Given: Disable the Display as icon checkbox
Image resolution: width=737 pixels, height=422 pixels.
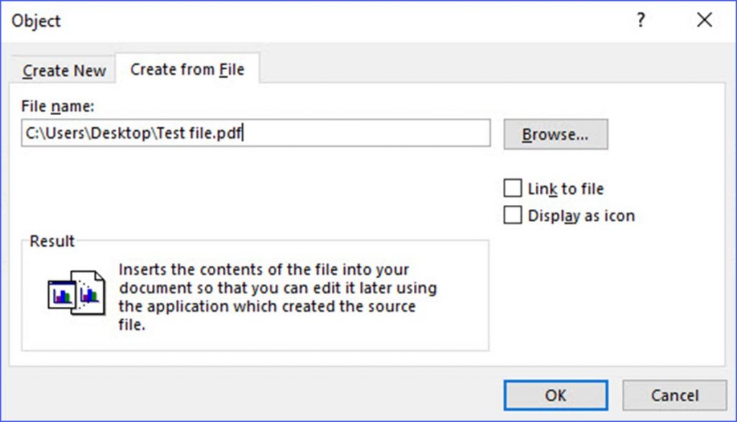Looking at the screenshot, I should click(x=513, y=214).
